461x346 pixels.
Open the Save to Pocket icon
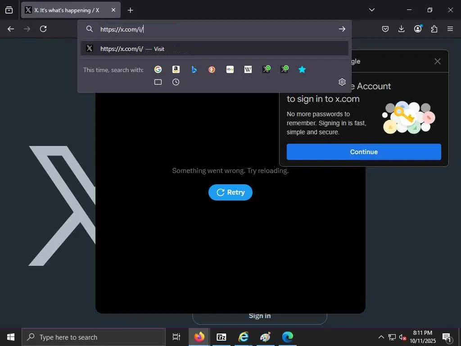(385, 29)
